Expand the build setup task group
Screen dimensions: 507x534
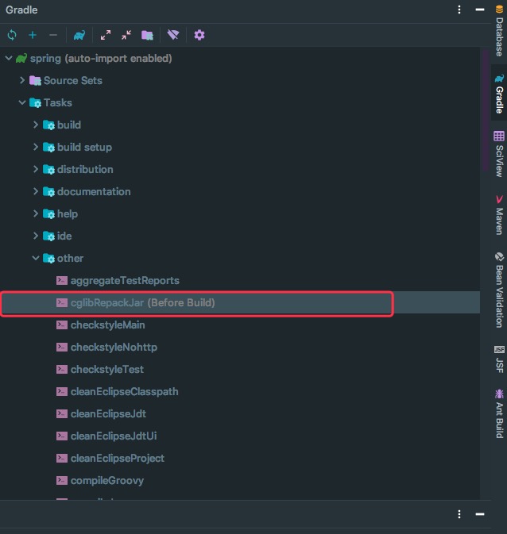point(36,147)
